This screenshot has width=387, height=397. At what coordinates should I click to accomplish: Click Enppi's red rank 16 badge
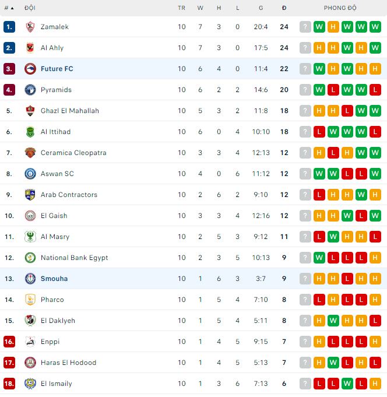9,342
